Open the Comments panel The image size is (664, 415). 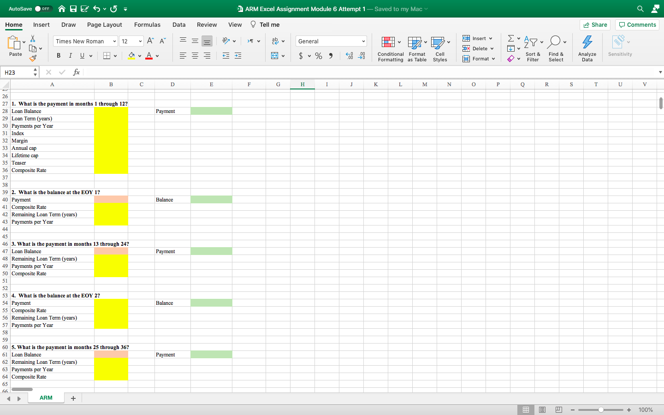pos(637,24)
